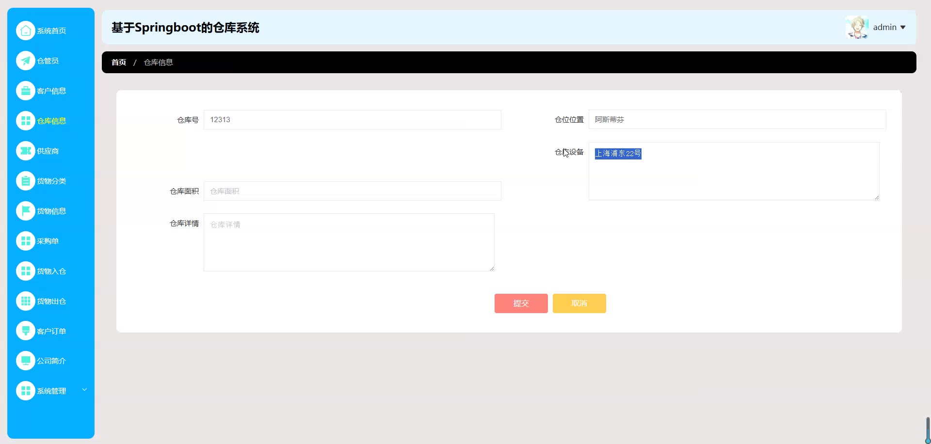The height and width of the screenshot is (444, 931).
Task: Open the admin dropdown arrow
Action: [x=903, y=28]
